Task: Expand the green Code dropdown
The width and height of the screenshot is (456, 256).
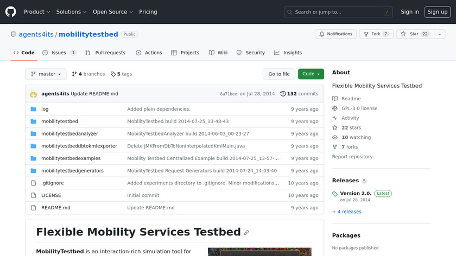Action: coord(311,74)
